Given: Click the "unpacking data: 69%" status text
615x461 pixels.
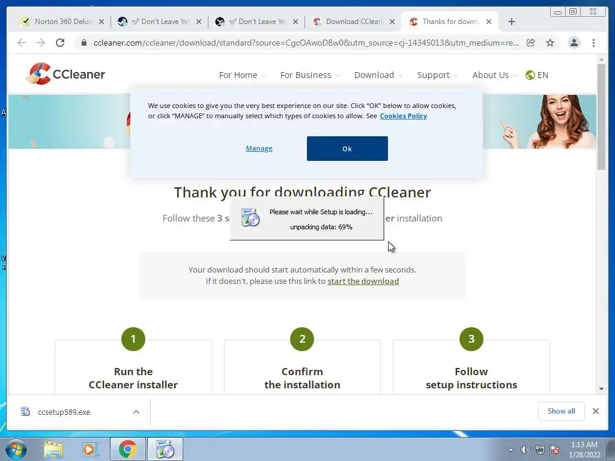Looking at the screenshot, I should click(x=321, y=227).
